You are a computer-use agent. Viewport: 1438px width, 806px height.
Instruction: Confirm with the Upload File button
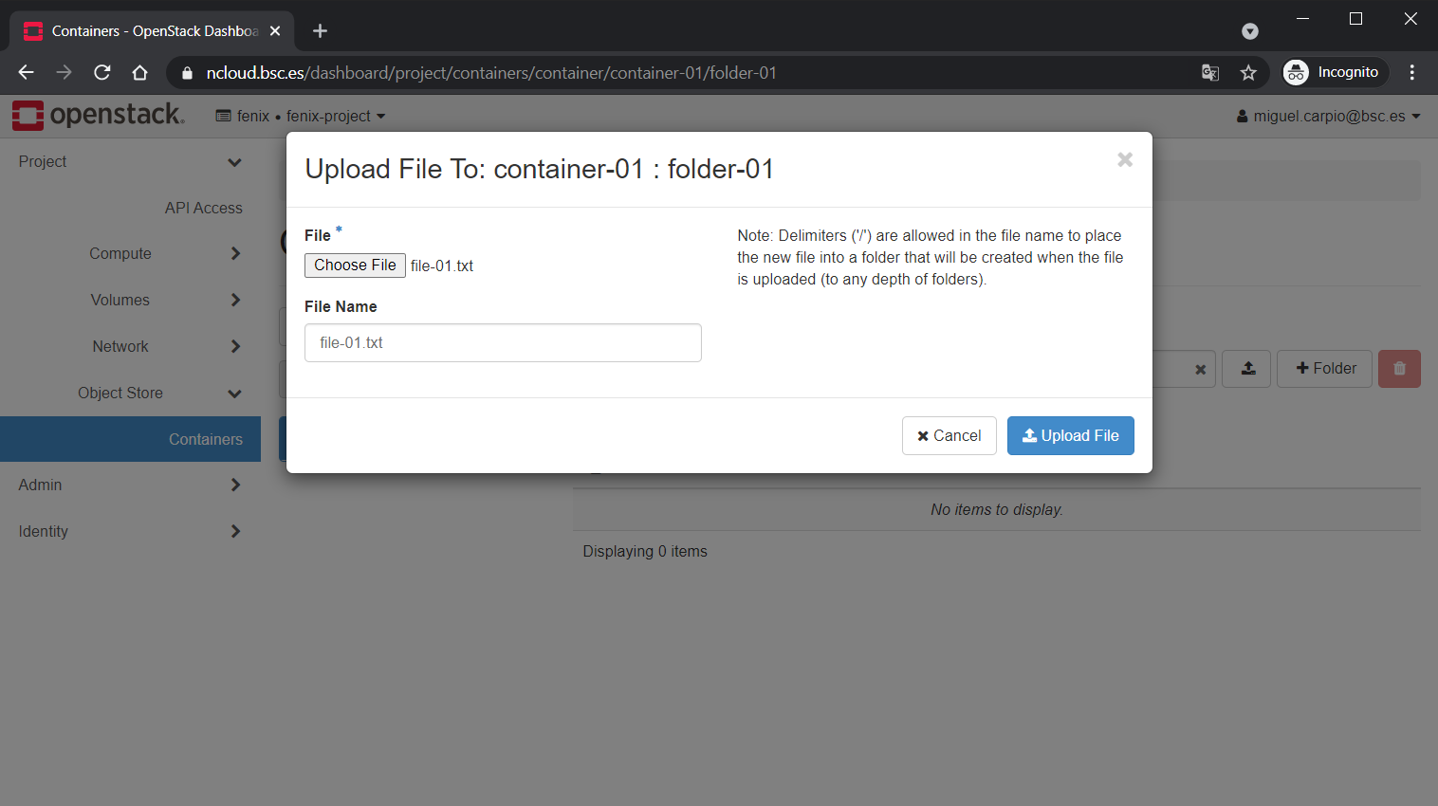[1070, 435]
